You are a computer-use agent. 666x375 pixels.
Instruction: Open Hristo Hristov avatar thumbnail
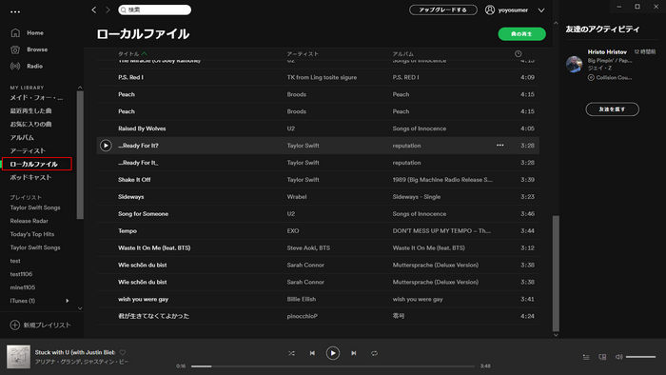click(575, 65)
